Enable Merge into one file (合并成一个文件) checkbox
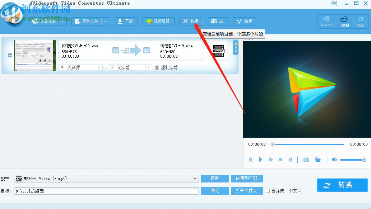The height and width of the screenshot is (209, 371). (x=268, y=191)
